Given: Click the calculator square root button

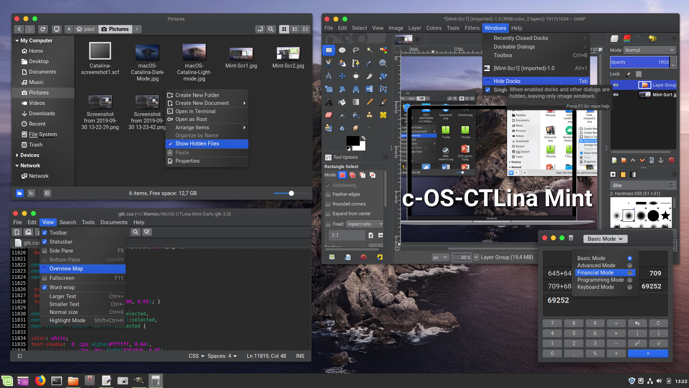Looking at the screenshot, I should coord(658,343).
